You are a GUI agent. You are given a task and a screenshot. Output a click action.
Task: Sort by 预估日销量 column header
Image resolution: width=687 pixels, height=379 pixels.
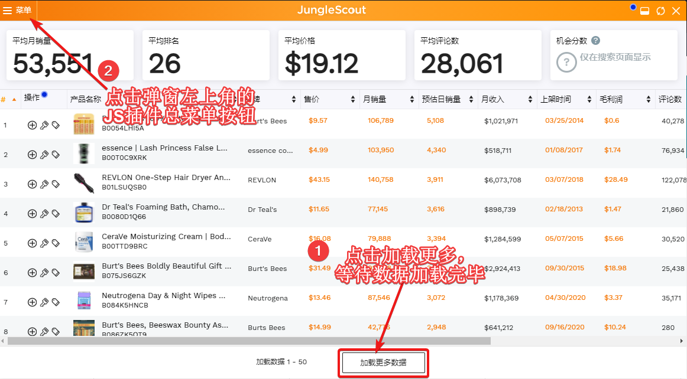click(x=446, y=99)
